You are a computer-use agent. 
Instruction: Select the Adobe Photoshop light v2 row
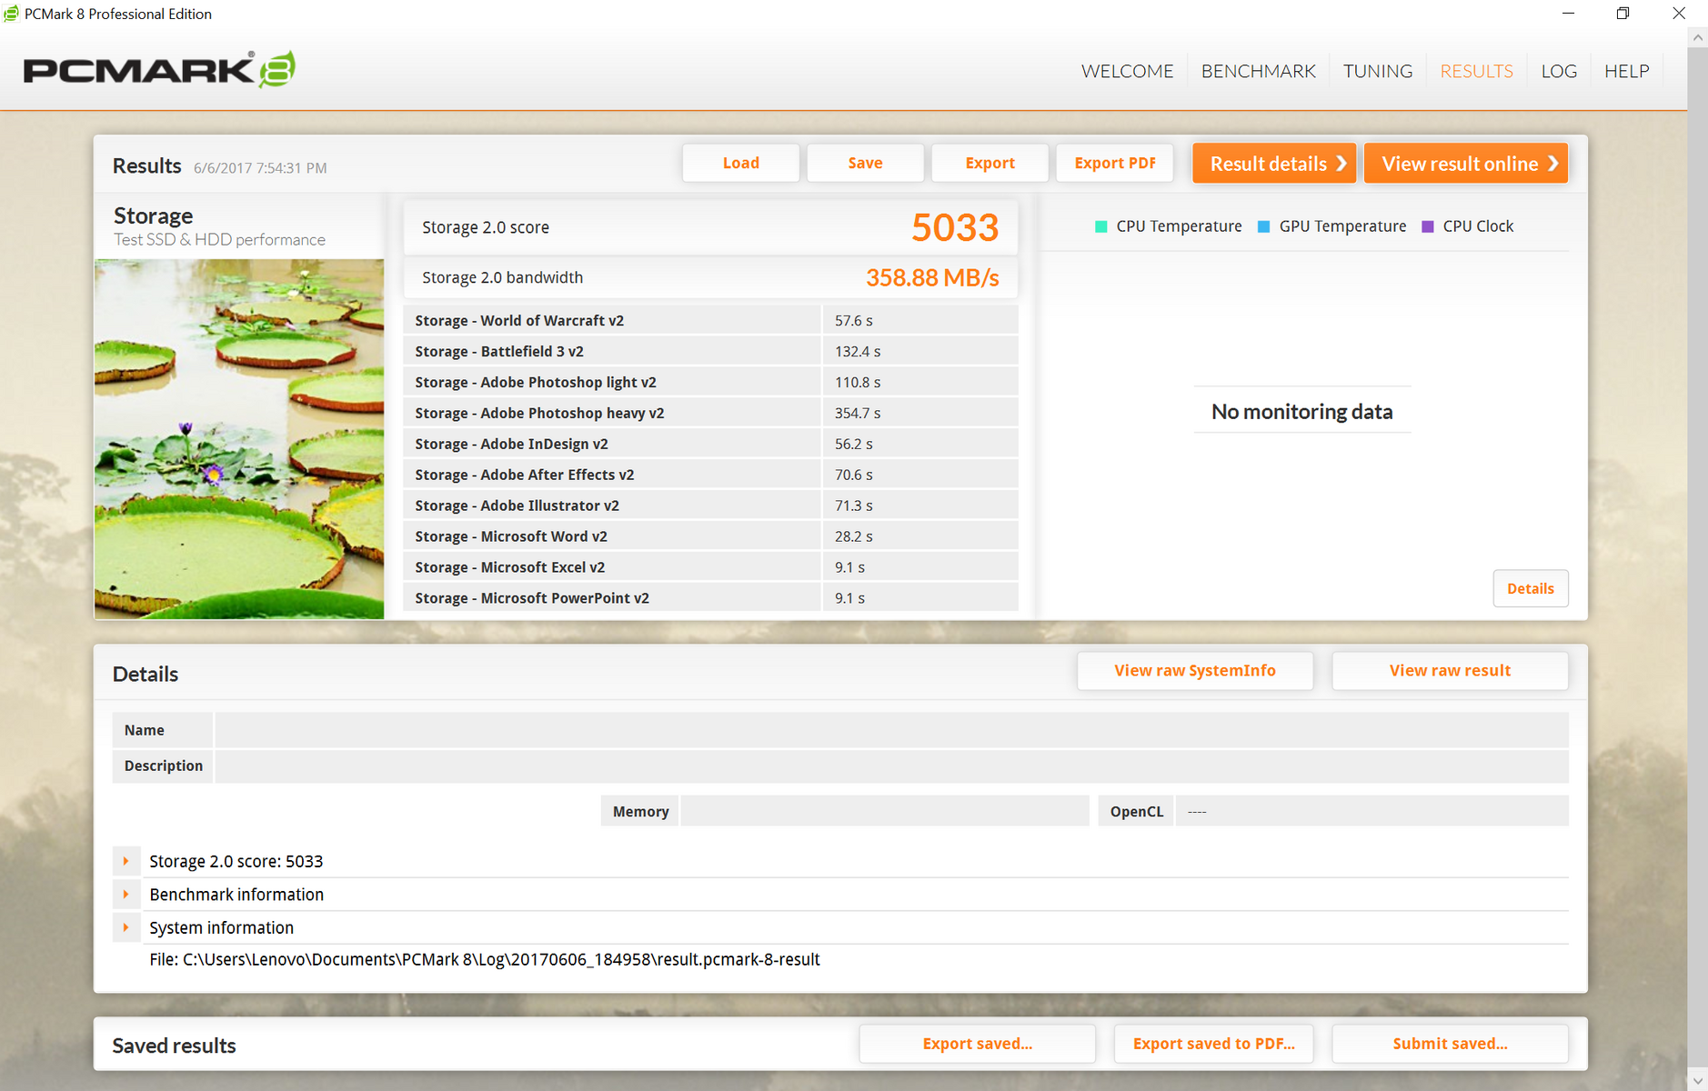pyautogui.click(x=710, y=382)
